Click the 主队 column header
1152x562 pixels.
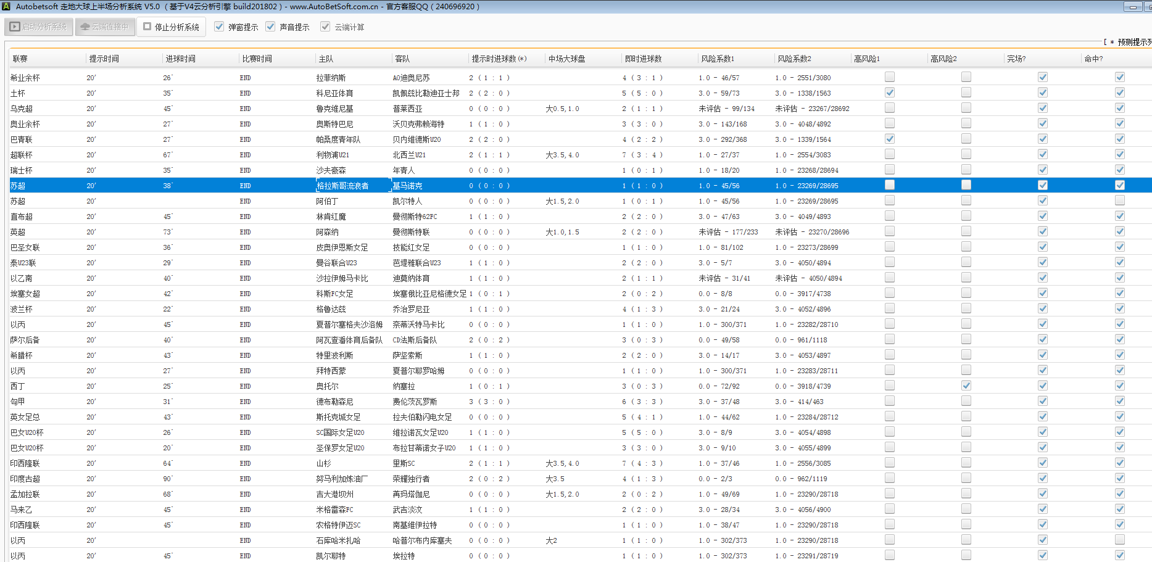(326, 59)
